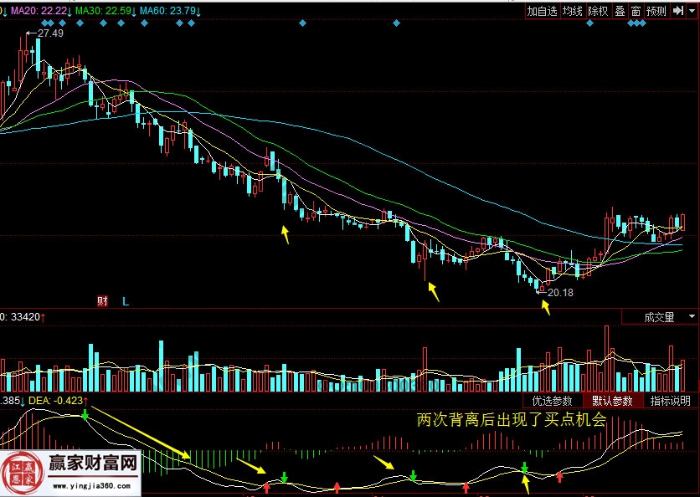Open the 成交量 indicator dropdown
The height and width of the screenshot is (497, 700).
(658, 317)
